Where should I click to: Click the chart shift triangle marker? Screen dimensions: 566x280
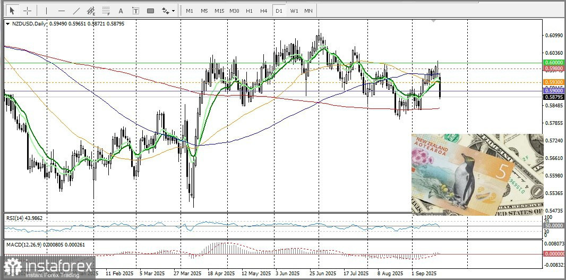coord(433,21)
